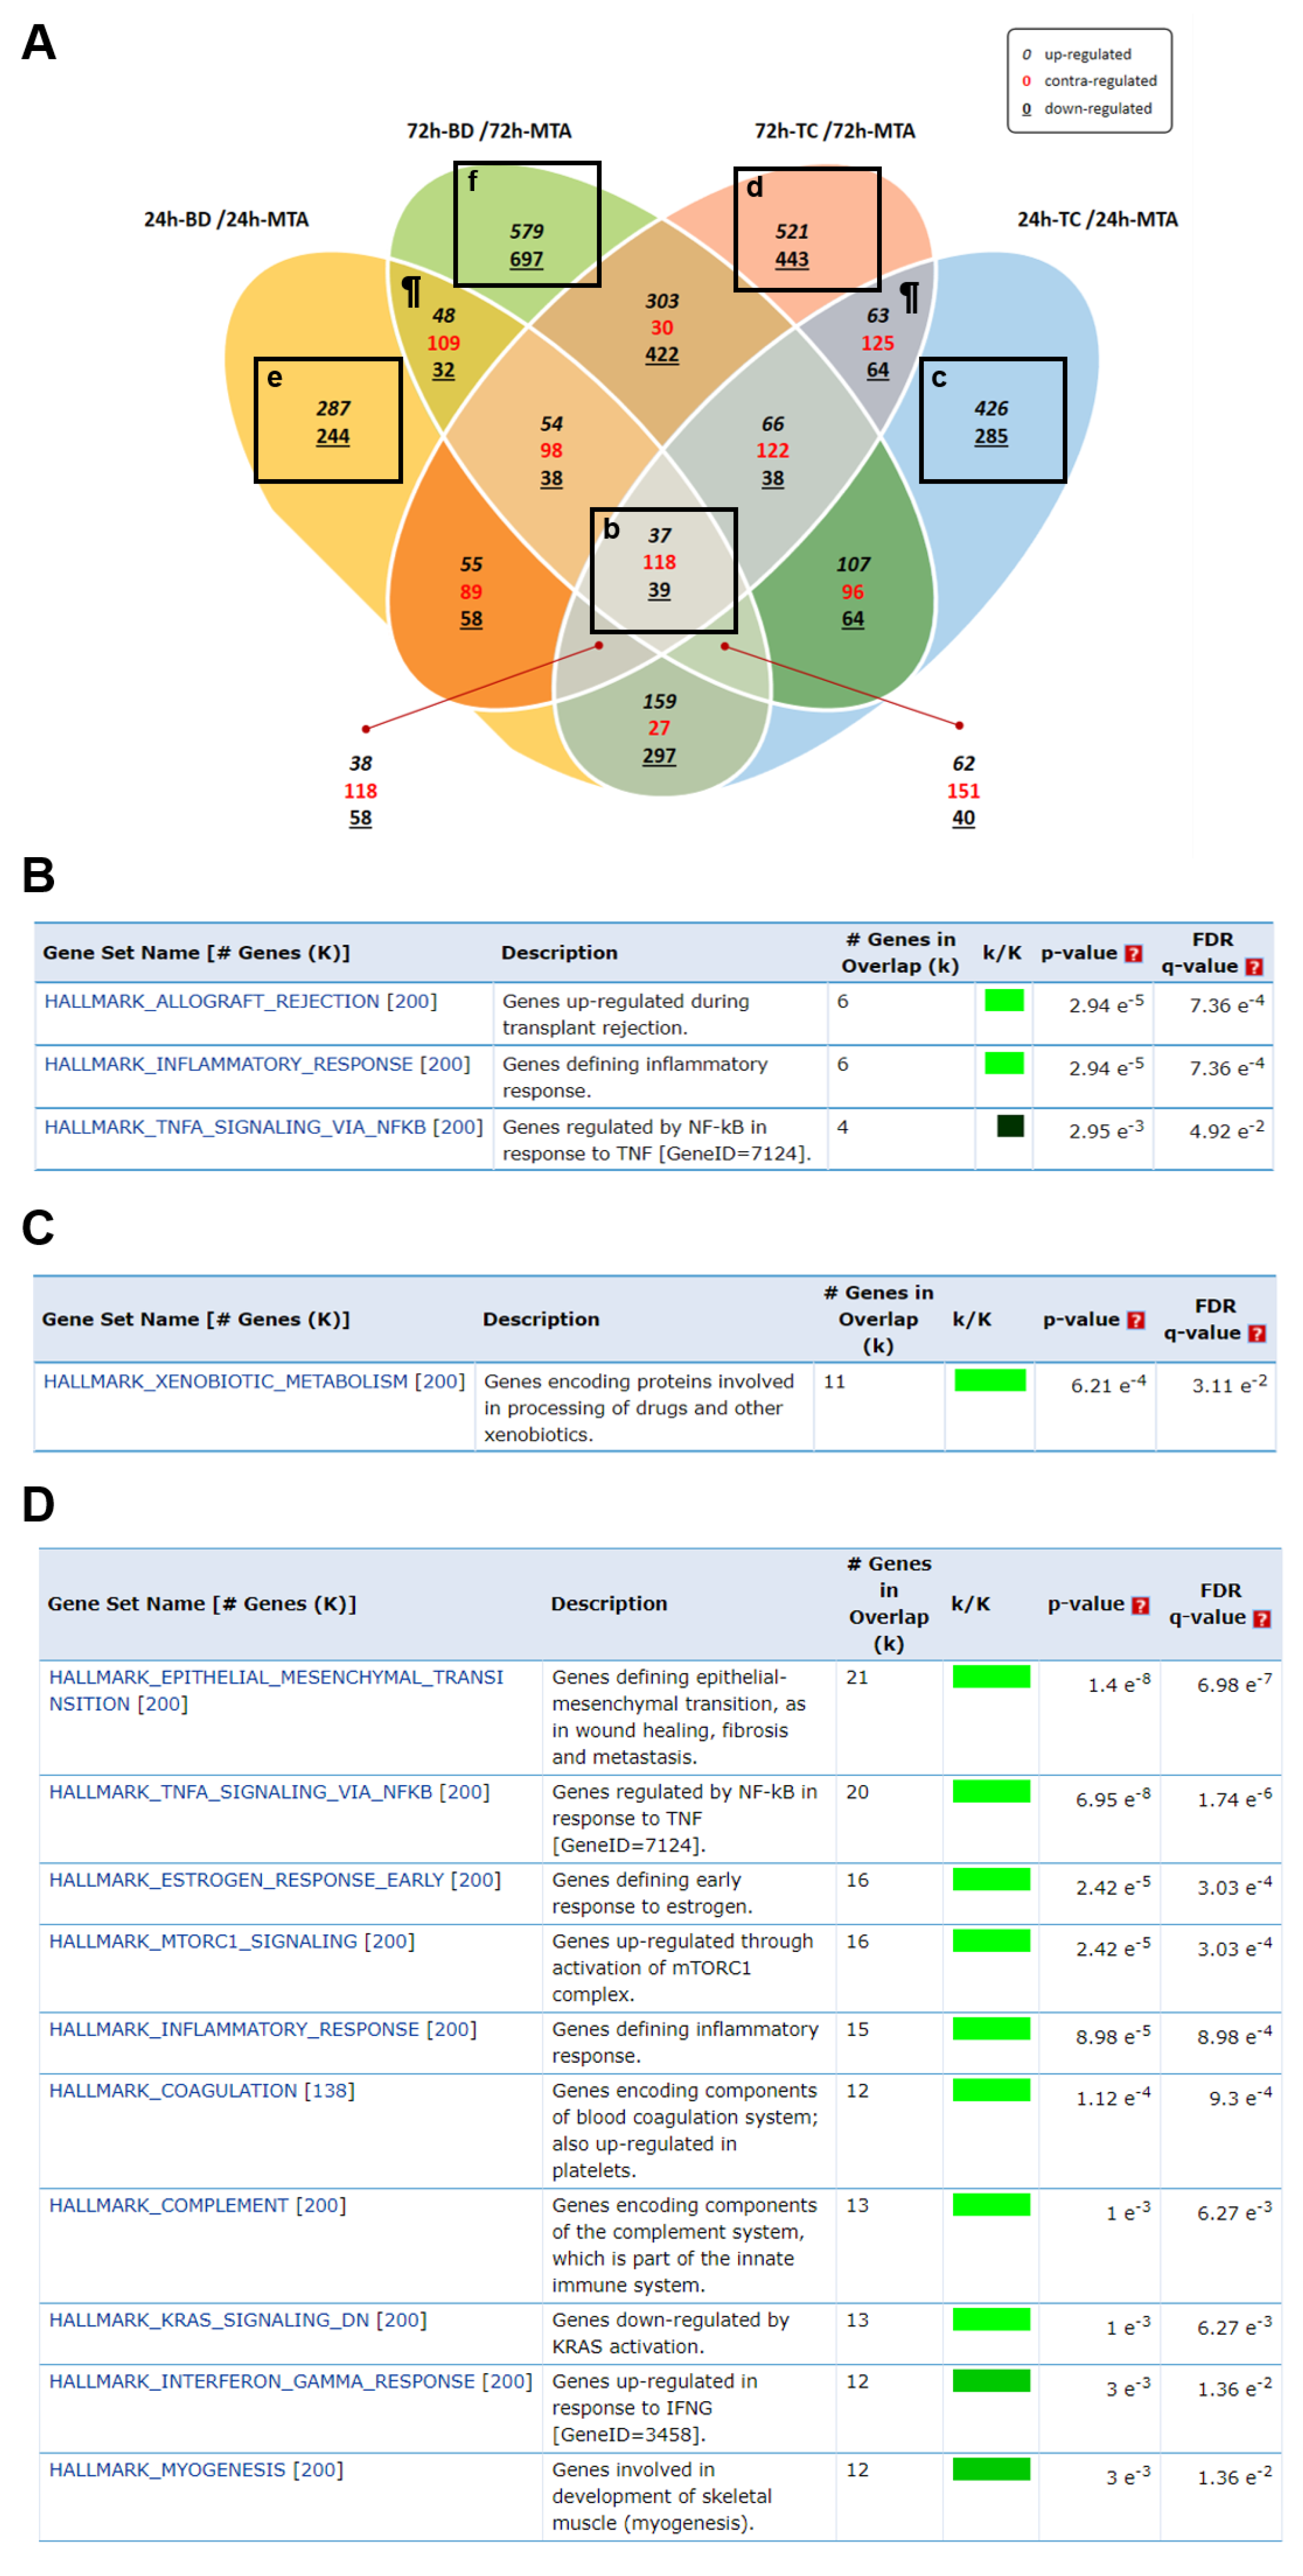Follow the HALLMARK_EPITHELIAL_MESENCHYMAL_TRANSITION link

tap(275, 1677)
